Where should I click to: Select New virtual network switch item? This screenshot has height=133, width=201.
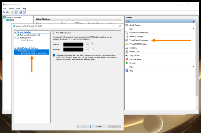coord(30,35)
